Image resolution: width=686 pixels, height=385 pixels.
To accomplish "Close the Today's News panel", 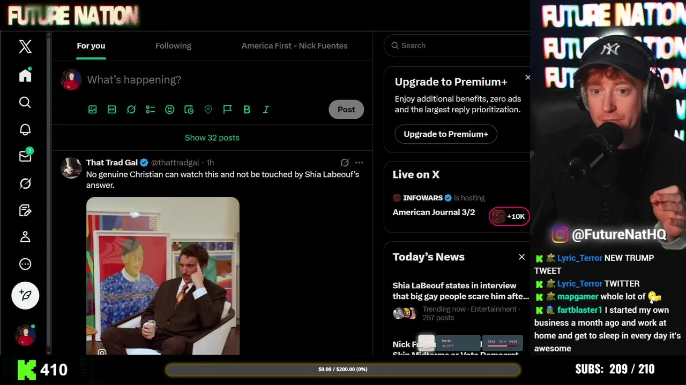I will coord(521,257).
